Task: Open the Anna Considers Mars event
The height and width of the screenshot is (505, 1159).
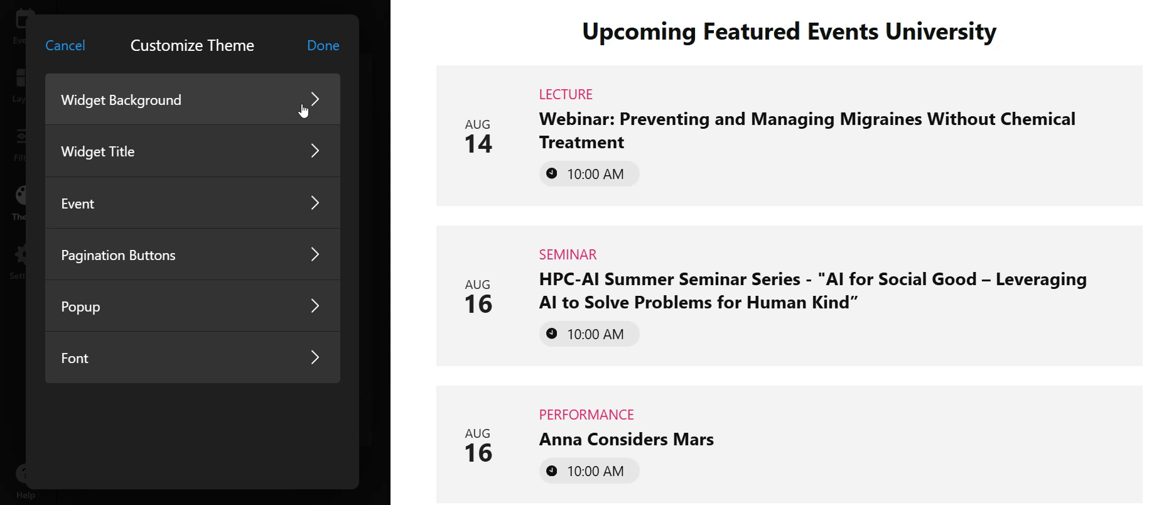Action: [627, 439]
